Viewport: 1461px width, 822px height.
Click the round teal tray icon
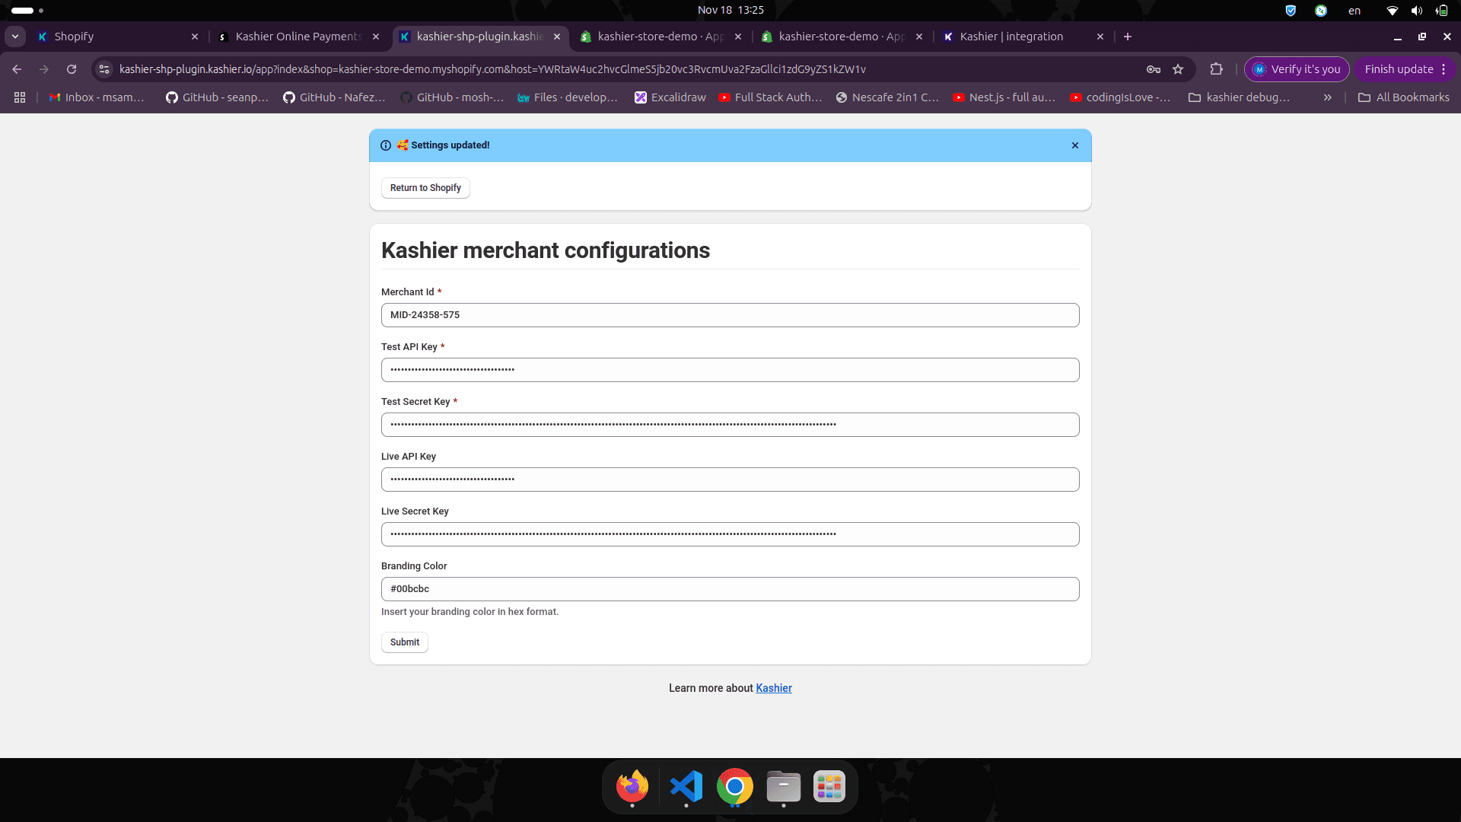click(x=1321, y=11)
